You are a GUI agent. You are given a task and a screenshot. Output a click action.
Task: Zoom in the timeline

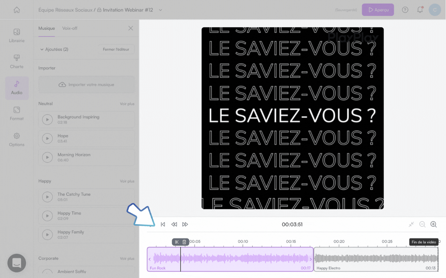click(x=434, y=224)
